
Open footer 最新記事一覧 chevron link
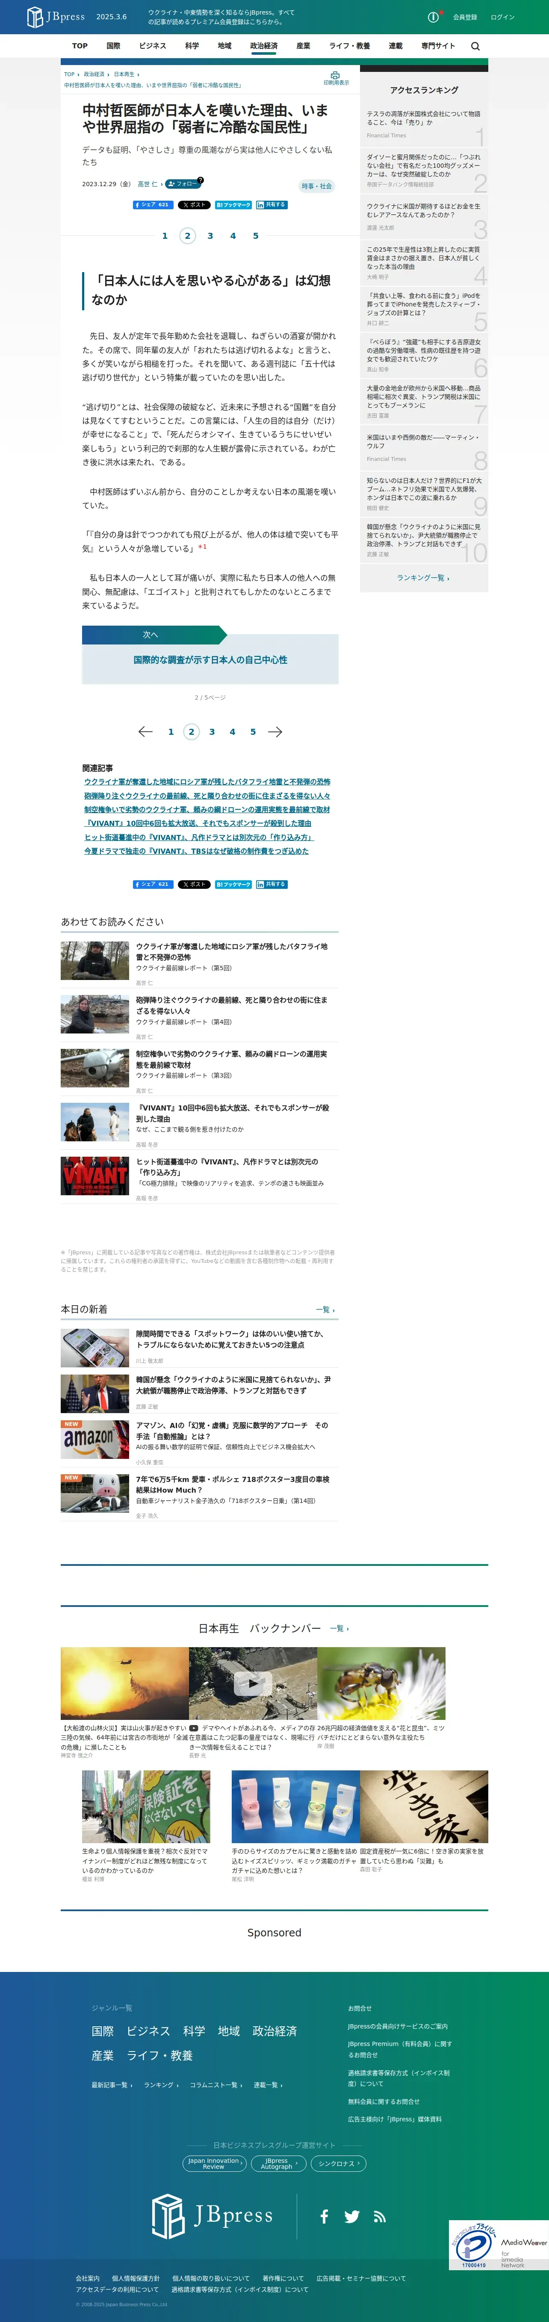[x=112, y=2085]
